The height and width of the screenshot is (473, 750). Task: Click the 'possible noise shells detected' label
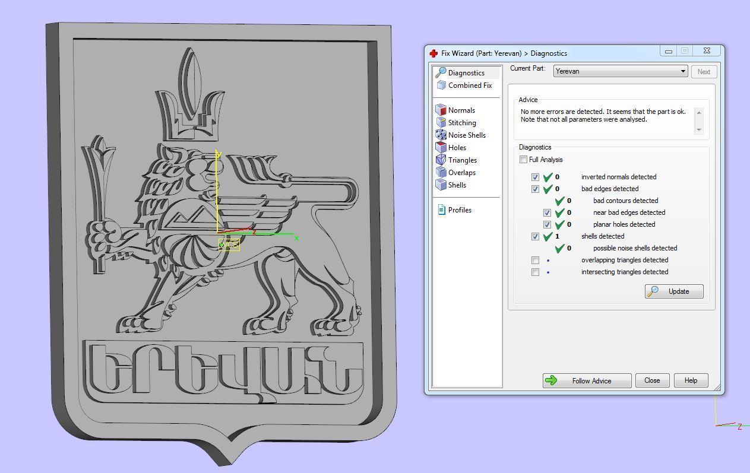point(635,248)
